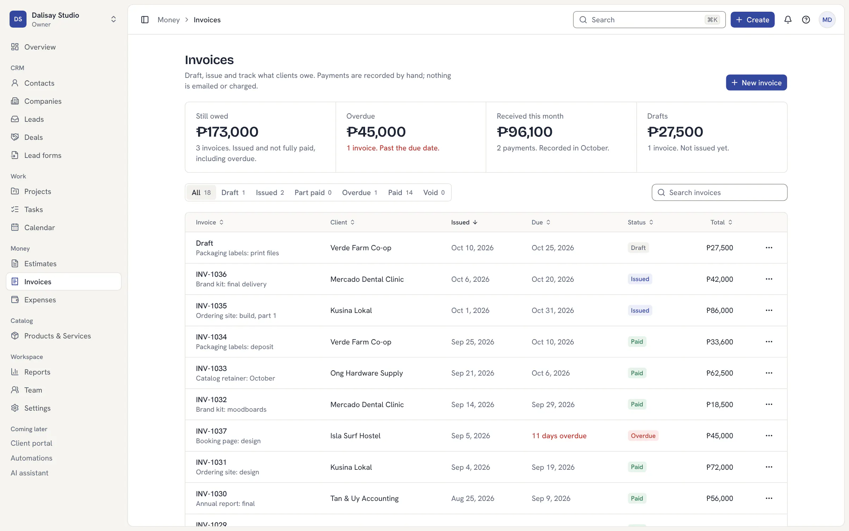Open Estimates in the sidebar
The height and width of the screenshot is (531, 849).
pos(64,264)
